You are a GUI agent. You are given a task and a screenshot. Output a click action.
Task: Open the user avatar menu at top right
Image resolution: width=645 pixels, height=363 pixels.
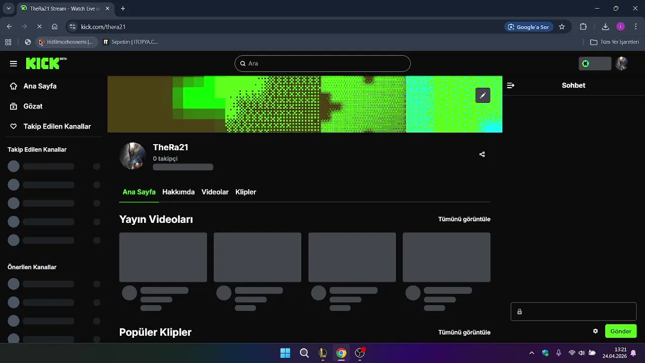[622, 64]
